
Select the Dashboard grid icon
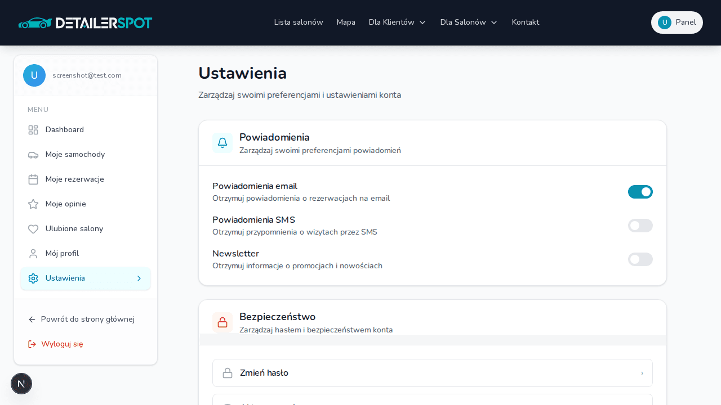(33, 129)
